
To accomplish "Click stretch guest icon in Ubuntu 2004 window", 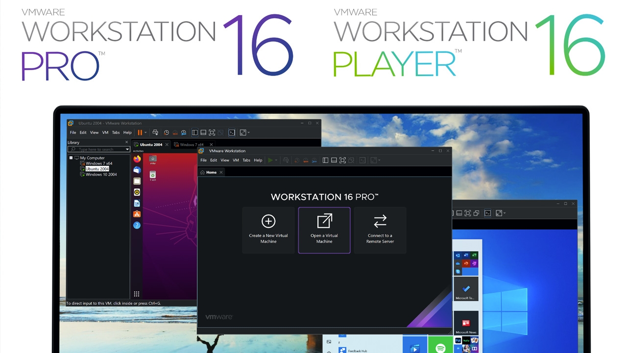I will tap(243, 132).
